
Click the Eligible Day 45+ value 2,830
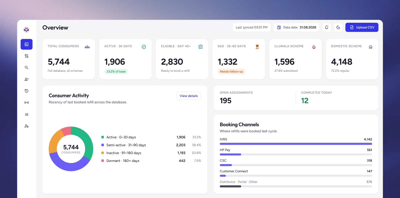tap(172, 62)
